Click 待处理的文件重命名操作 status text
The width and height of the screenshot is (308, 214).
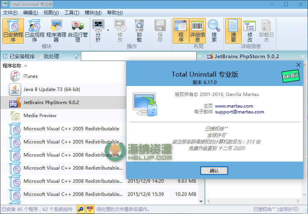coord(123,209)
